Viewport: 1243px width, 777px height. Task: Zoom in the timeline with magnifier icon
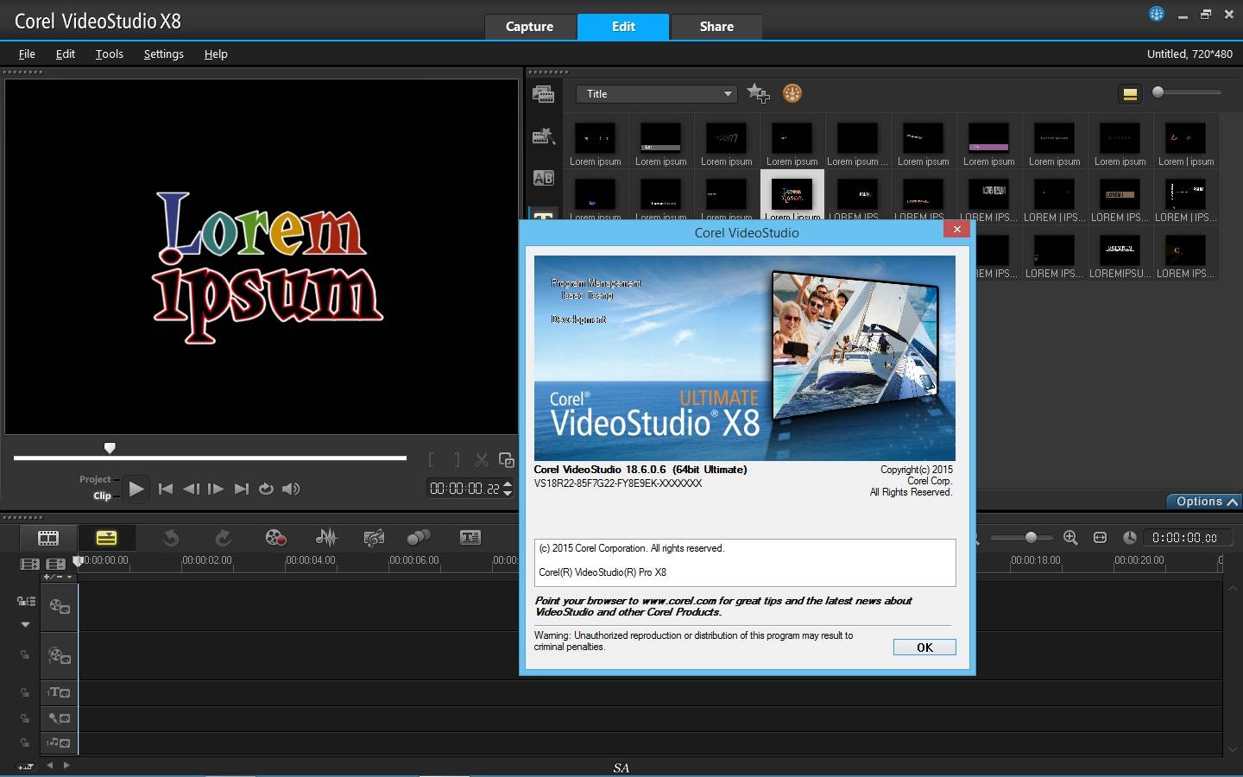point(1070,537)
